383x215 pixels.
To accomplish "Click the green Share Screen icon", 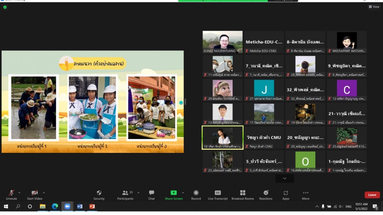I will click(x=174, y=193).
